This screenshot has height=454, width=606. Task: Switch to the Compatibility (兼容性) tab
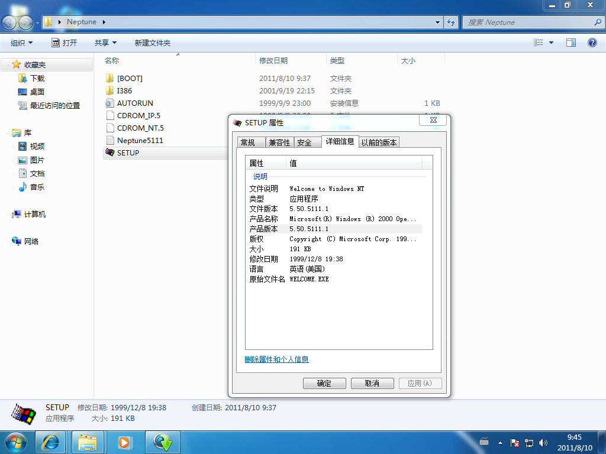pyautogui.click(x=280, y=142)
